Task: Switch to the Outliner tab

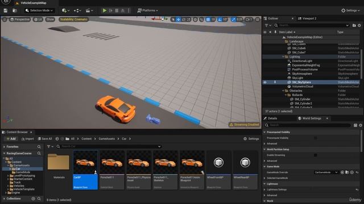Action: point(273,19)
